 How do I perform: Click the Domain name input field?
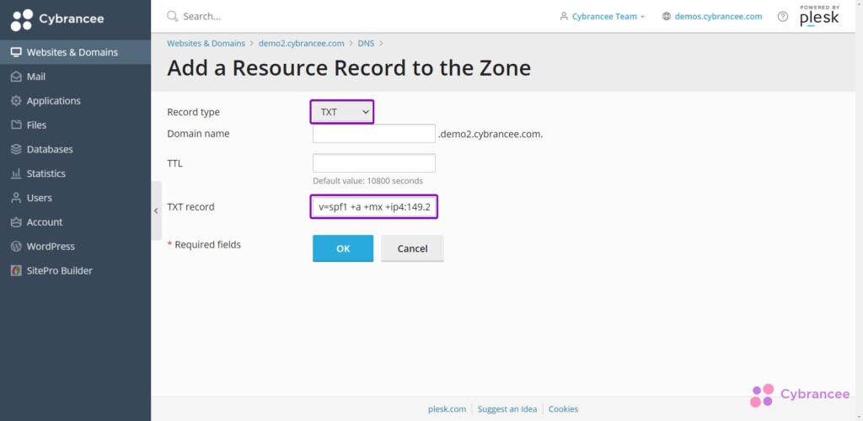pos(374,134)
